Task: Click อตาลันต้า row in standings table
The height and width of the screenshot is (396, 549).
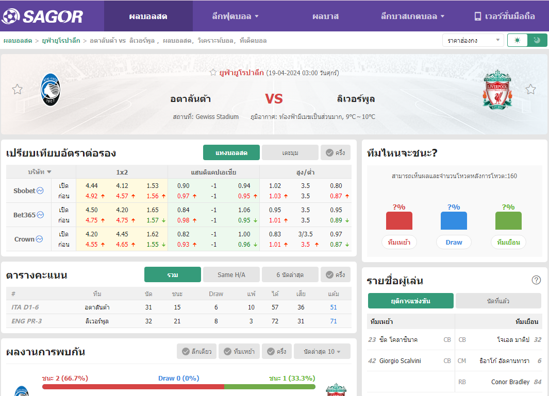Action: (178, 307)
